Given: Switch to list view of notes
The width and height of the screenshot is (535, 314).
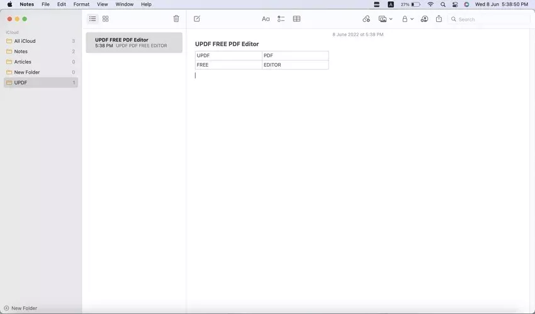Looking at the screenshot, I should point(93,19).
